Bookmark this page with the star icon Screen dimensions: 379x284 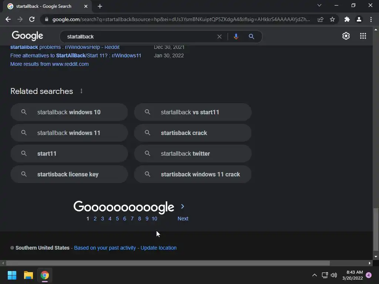click(x=332, y=19)
